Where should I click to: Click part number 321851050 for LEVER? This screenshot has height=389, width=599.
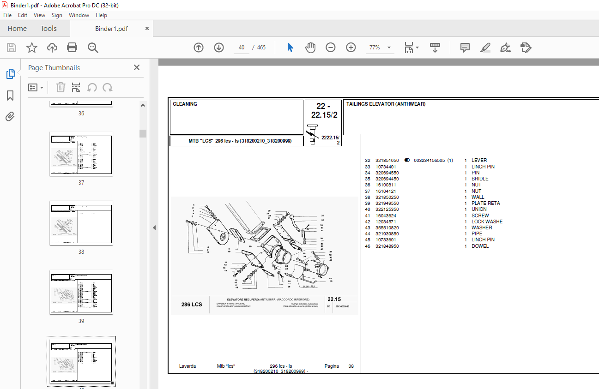coord(387,161)
